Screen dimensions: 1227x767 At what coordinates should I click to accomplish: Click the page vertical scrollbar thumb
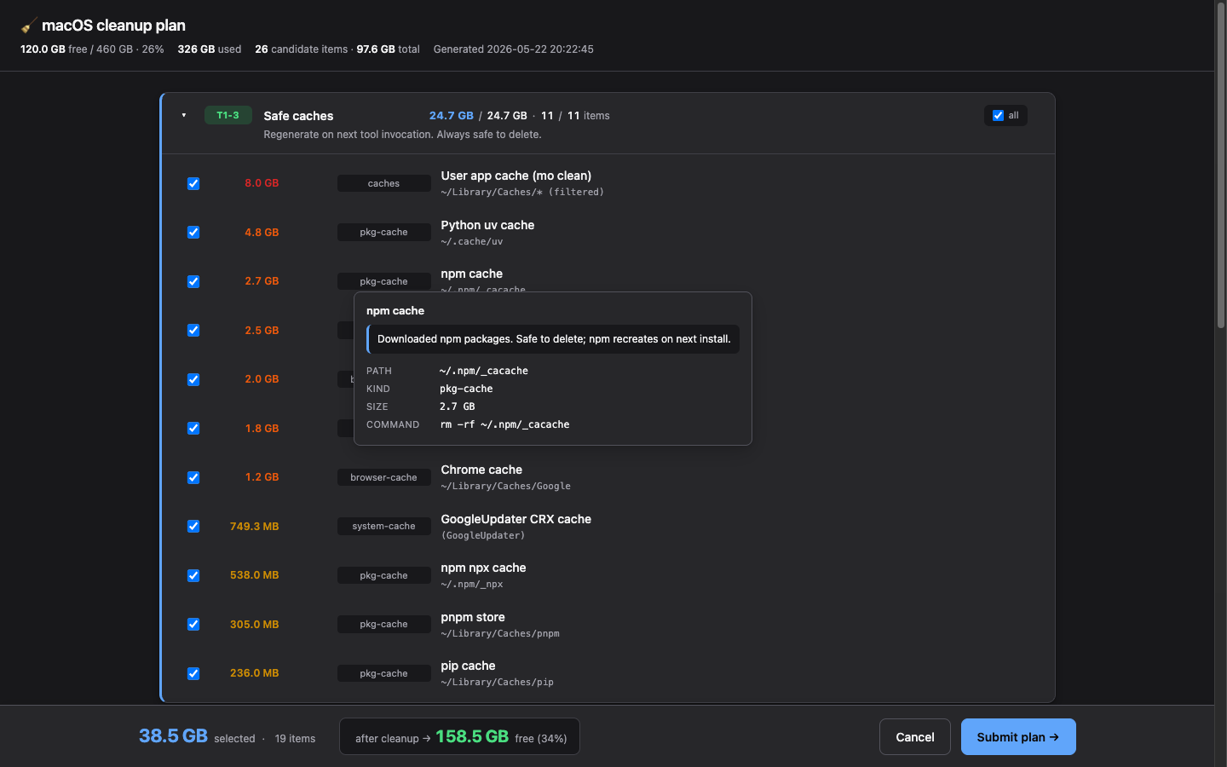click(x=1220, y=166)
